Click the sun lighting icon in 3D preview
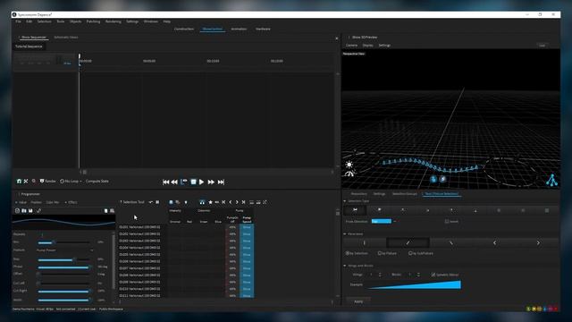The width and height of the screenshot is (572, 322). click(349, 165)
